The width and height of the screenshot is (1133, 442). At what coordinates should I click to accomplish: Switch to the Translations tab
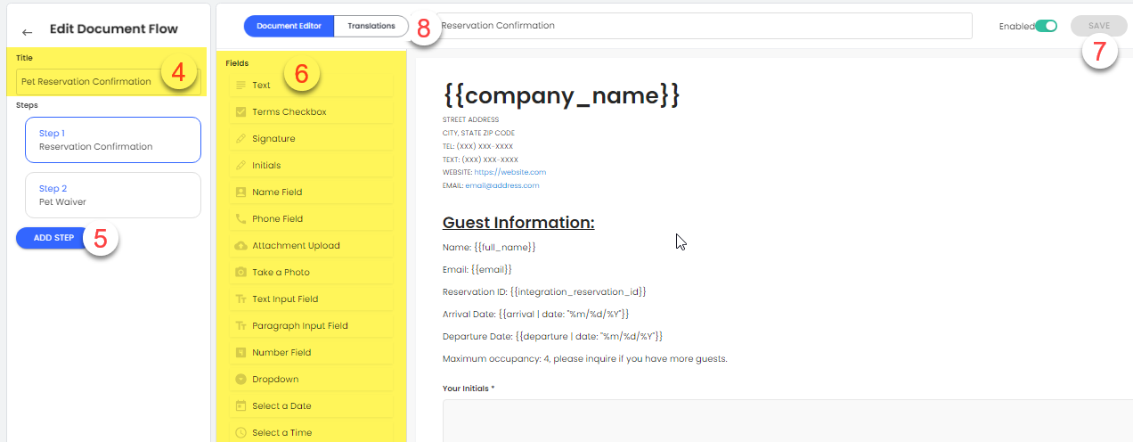coord(371,26)
